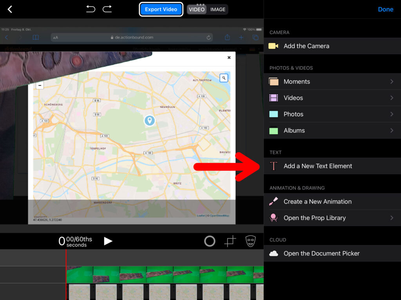Viewport: 401px width, 300px height.
Task: Open the mask tool icon
Action: pos(251,241)
